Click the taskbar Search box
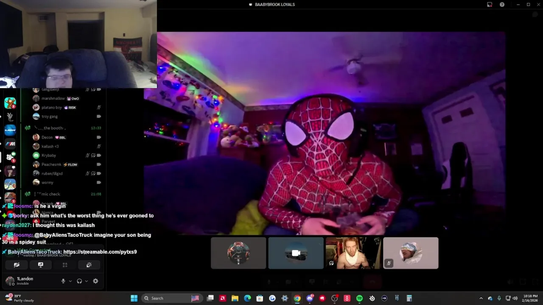Image resolution: width=543 pixels, height=305 pixels. point(172,298)
